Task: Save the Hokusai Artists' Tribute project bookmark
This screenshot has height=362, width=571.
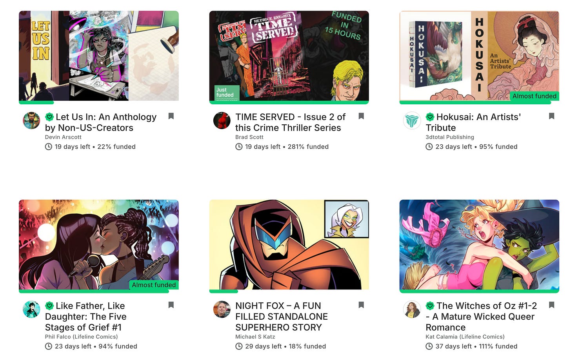Action: (551, 116)
